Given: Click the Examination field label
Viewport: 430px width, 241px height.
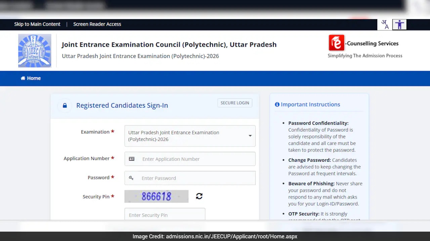Looking at the screenshot, I should pos(98,132).
